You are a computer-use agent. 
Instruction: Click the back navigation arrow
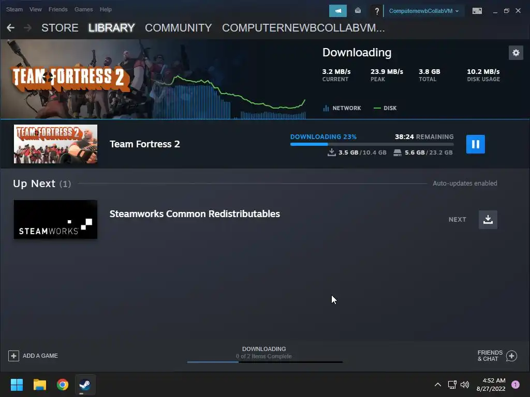tap(10, 28)
